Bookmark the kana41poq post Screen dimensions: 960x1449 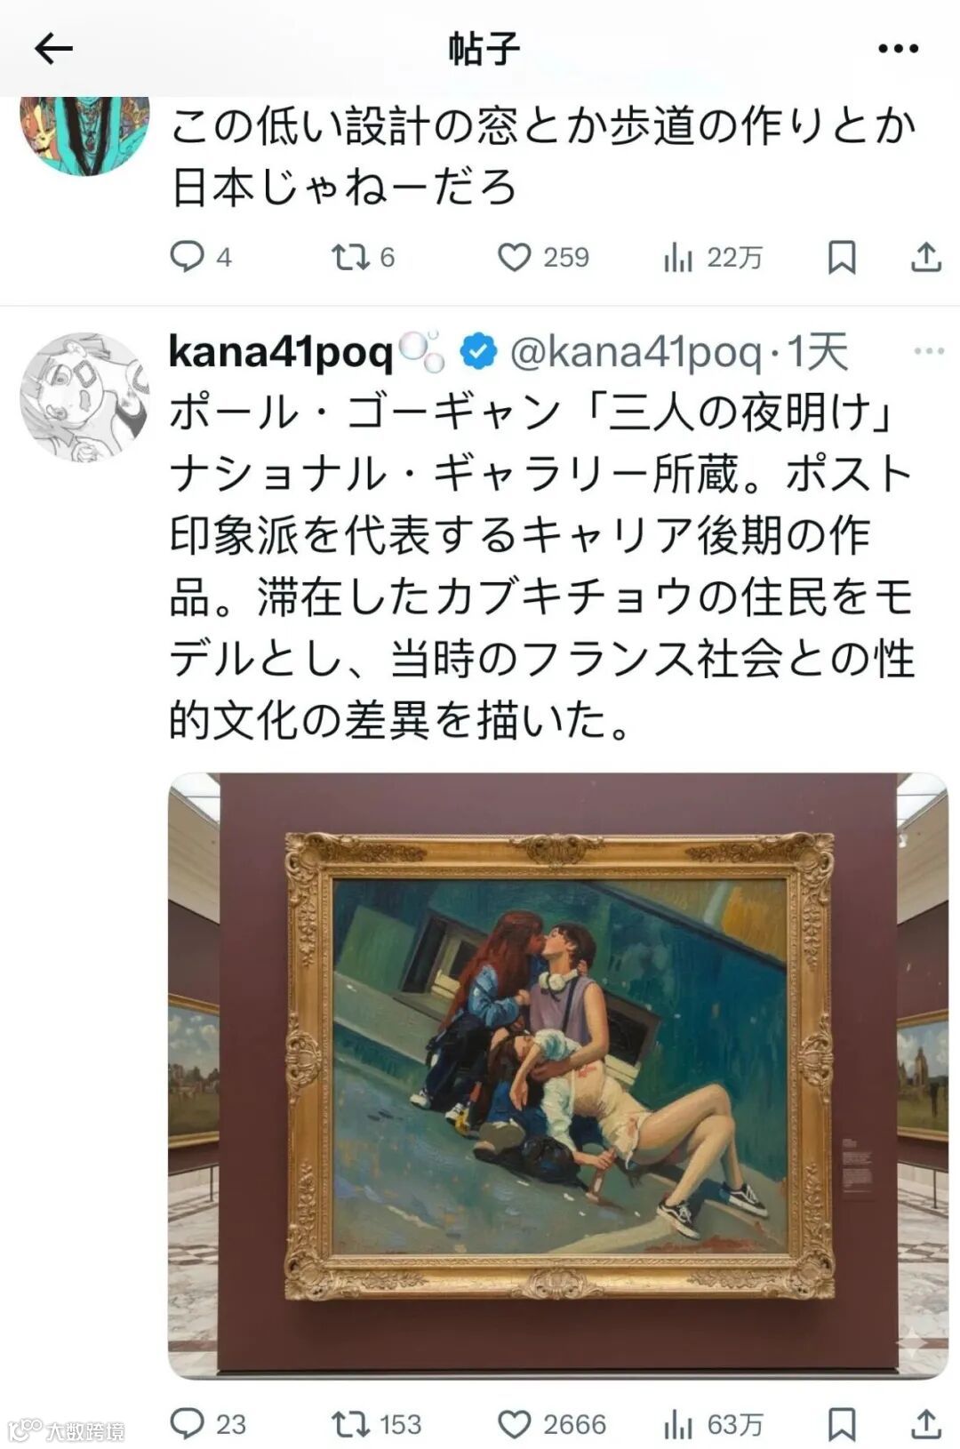point(841,1424)
